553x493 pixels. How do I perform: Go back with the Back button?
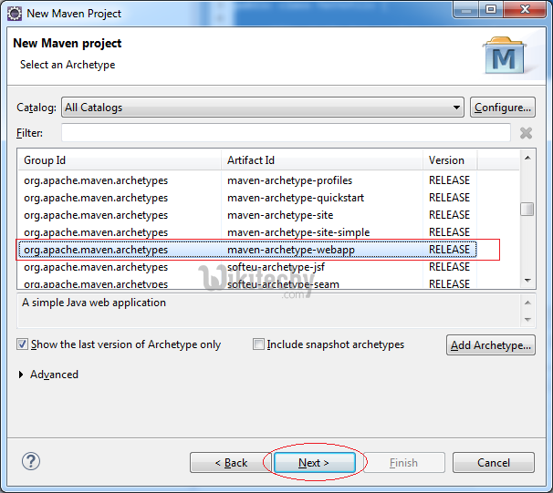click(x=231, y=463)
